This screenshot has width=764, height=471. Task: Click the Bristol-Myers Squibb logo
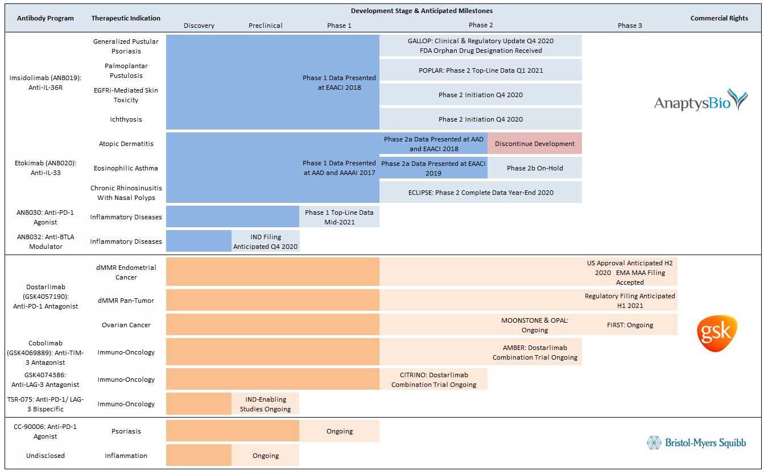pyautogui.click(x=696, y=443)
